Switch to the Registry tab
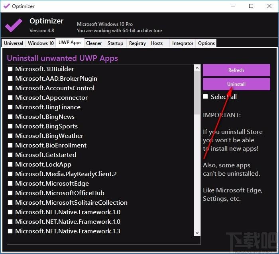Screen dimensions: 279x254 [138, 43]
